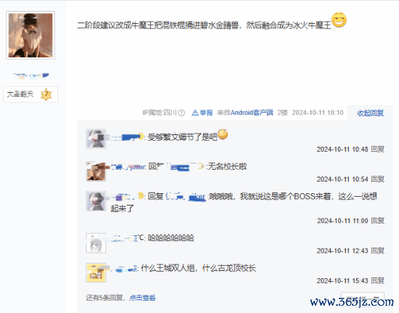The width and height of the screenshot is (399, 313).
Task: Reply to the 12:43 comment
Action: [378, 251]
